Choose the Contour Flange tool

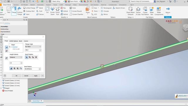(20, 11)
